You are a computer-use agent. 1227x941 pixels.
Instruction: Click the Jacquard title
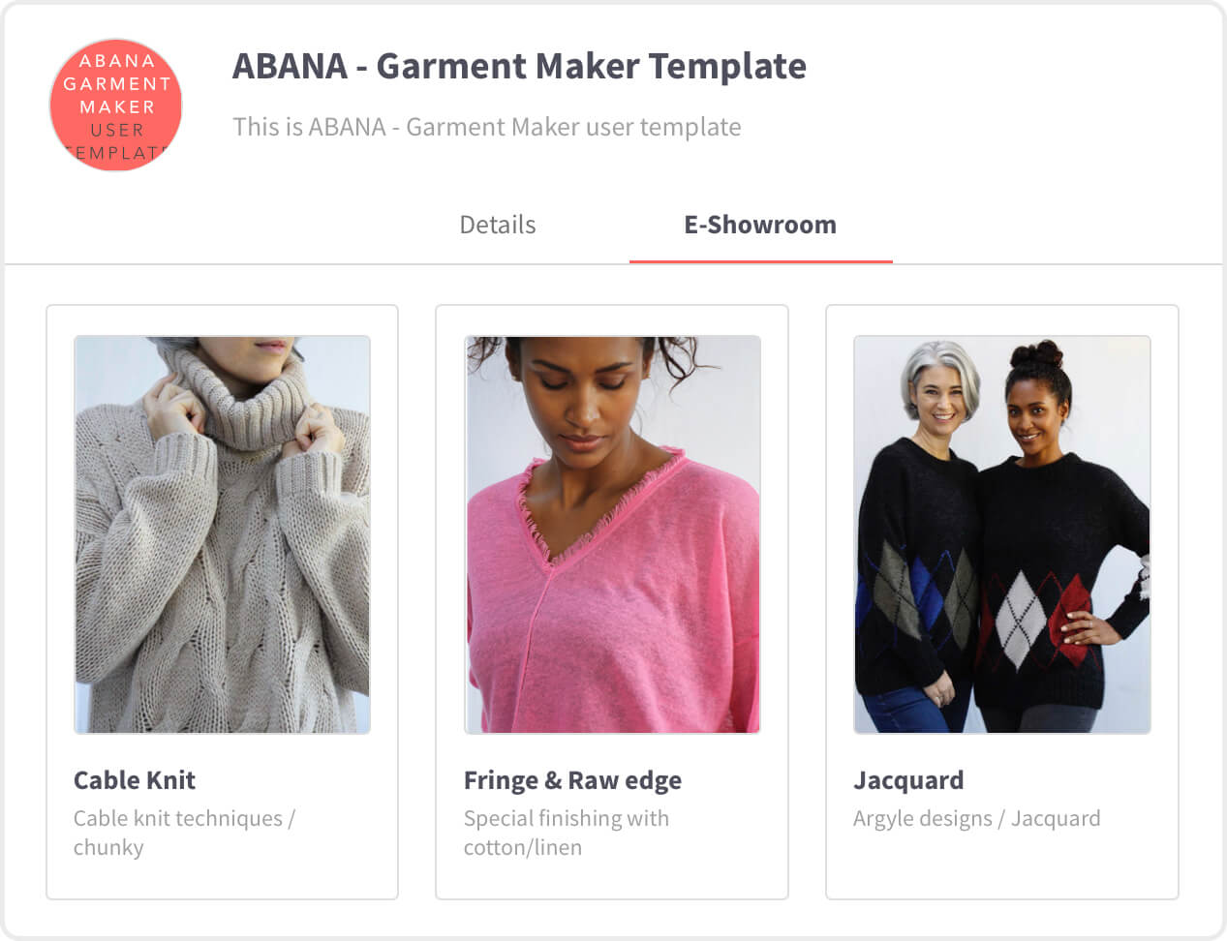[x=908, y=780]
